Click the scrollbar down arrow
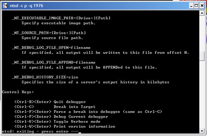This screenshot has width=207, height=136. (x=202, y=131)
